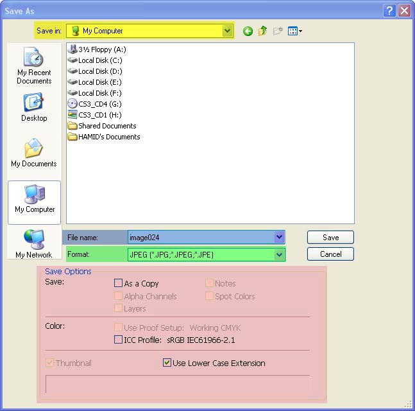Screen dimensions: 415x411
Task: Select My Computer in places sidebar
Action: (35, 202)
